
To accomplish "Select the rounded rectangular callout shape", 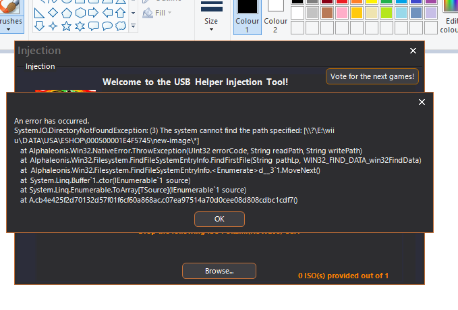I will pyautogui.click(x=94, y=26).
